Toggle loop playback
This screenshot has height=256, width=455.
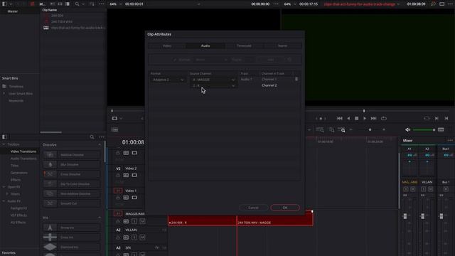(384, 119)
